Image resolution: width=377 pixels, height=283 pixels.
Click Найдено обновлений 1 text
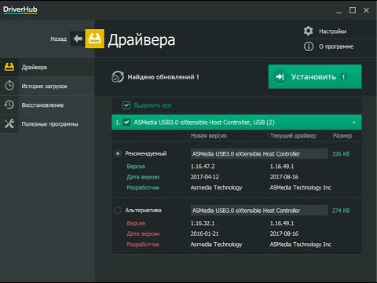[163, 77]
